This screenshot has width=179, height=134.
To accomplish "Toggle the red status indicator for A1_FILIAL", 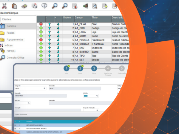I will pos(41,24).
